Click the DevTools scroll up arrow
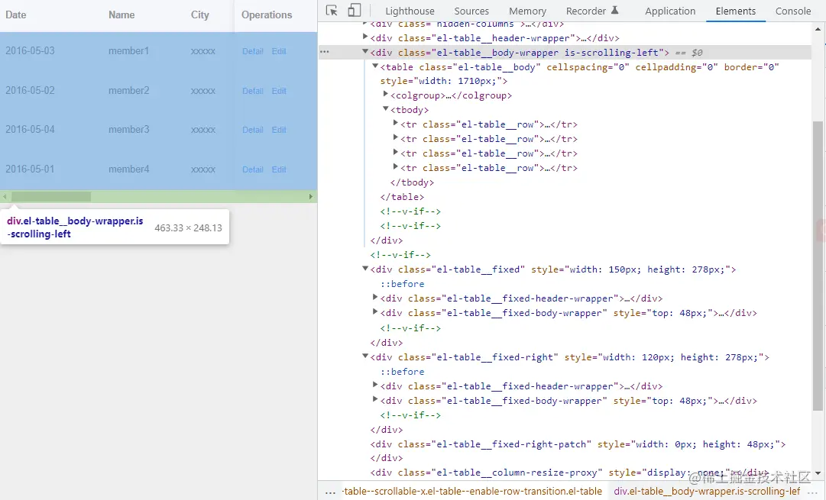 pyautogui.click(x=818, y=29)
